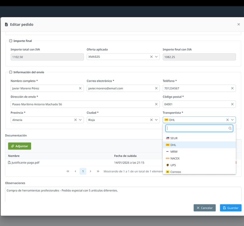Collapse the Transportista dropdown arrow
The width and height of the screenshot is (244, 226).
pyautogui.click(x=232, y=120)
